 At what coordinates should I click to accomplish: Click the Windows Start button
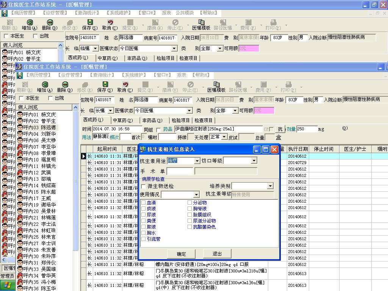point(7,285)
